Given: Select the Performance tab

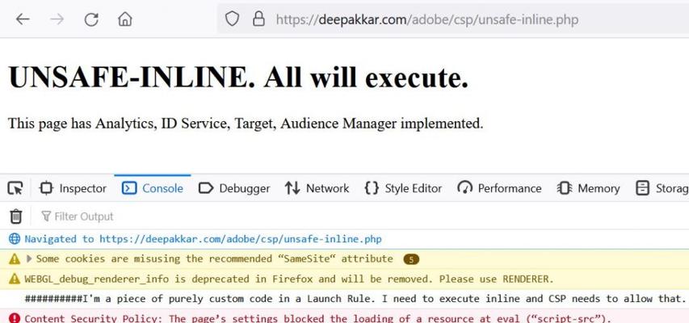Looking at the screenshot, I should click(499, 188).
